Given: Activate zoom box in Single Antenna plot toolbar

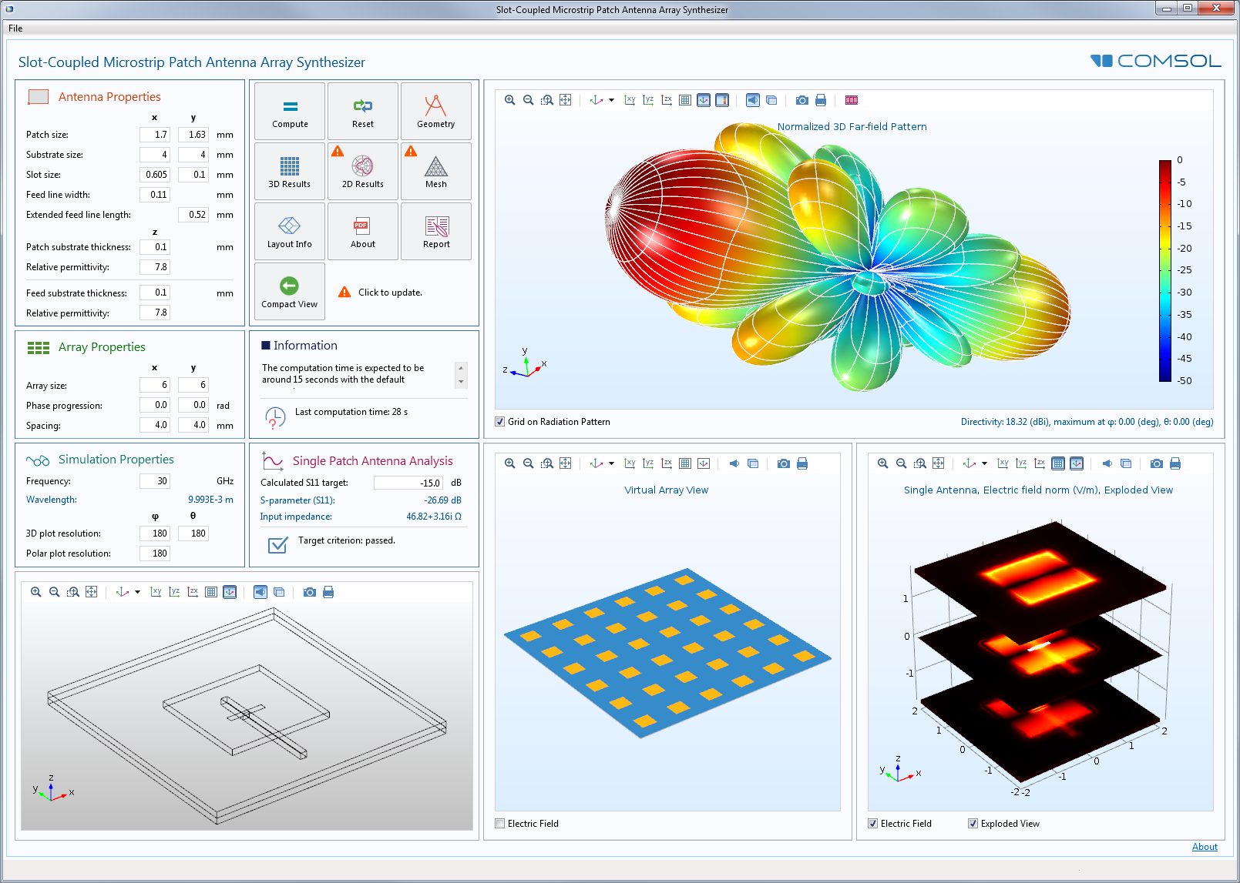Looking at the screenshot, I should click(920, 463).
